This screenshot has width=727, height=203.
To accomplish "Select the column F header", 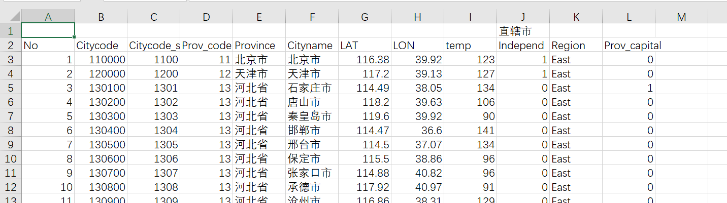I will (312, 17).
